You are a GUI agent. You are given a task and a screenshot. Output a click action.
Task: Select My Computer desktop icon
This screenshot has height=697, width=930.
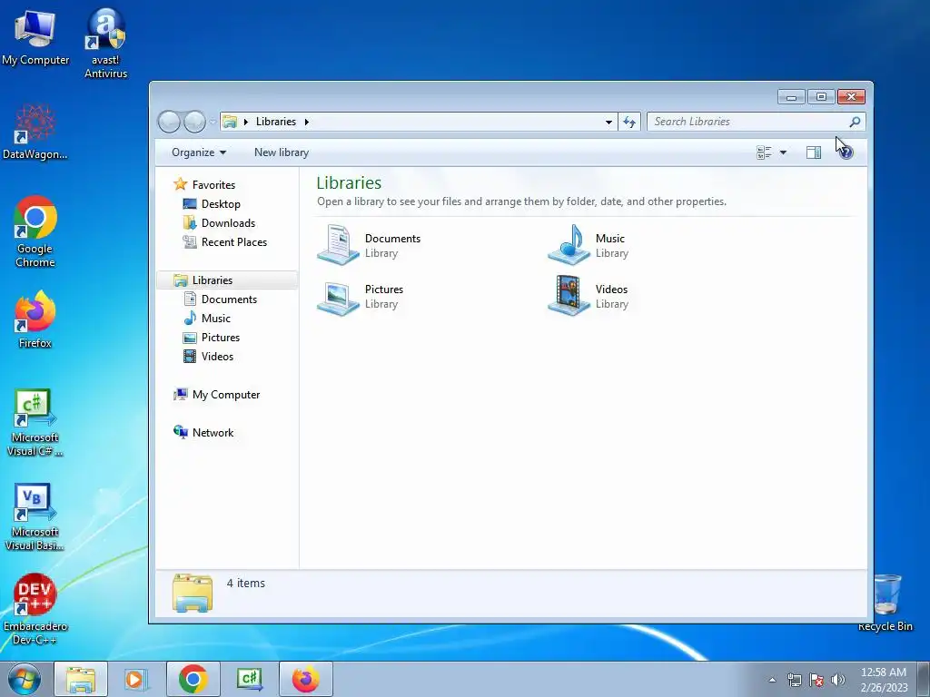tap(35, 36)
